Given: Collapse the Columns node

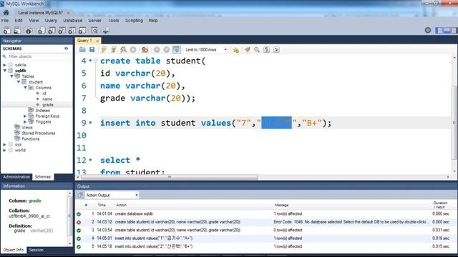Looking at the screenshot, I should click(x=26, y=88).
